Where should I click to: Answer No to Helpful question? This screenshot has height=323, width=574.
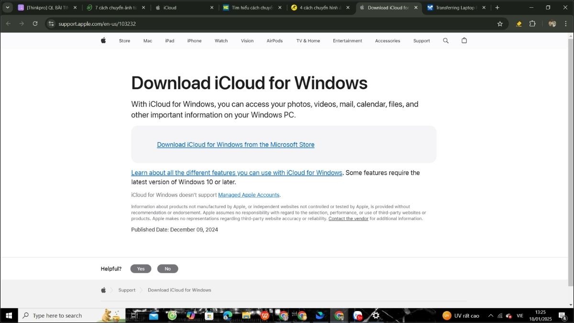pos(167,269)
